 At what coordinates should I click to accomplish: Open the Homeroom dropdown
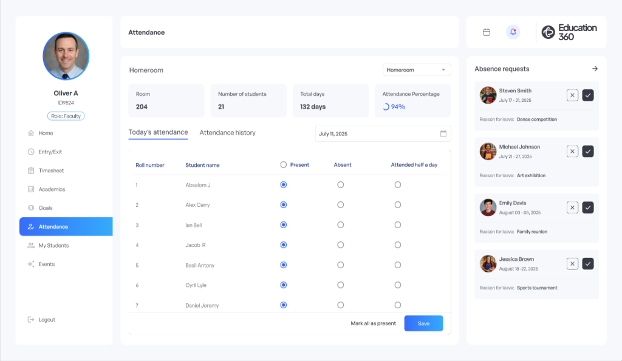[x=417, y=70]
